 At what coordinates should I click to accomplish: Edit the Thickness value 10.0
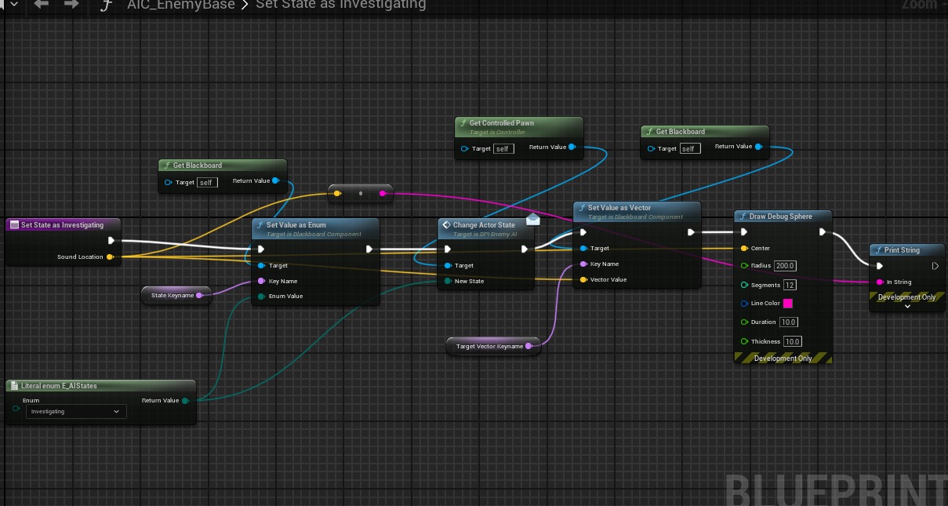[x=793, y=341]
